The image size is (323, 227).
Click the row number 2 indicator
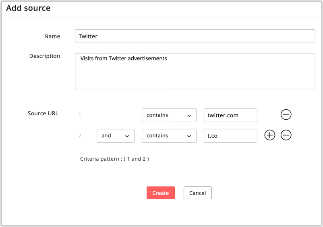pyautogui.click(x=80, y=136)
